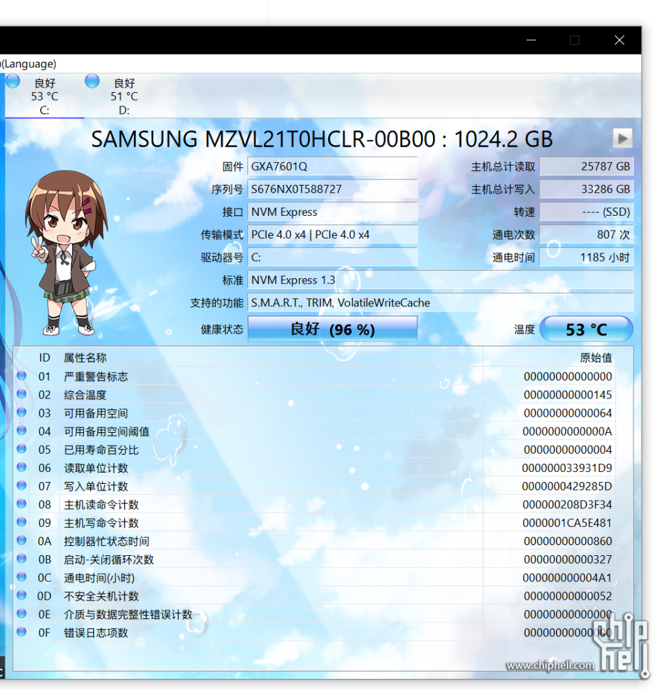Go to next disk with arrow button
Image resolution: width=659 pixels, height=689 pixels.
623,138
